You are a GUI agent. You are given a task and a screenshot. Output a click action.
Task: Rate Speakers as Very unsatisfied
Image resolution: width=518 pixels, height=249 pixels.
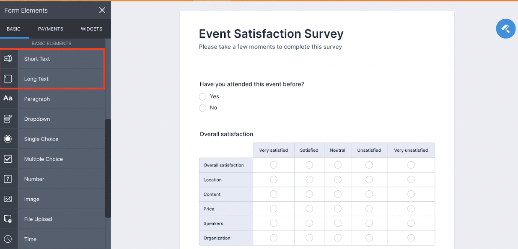point(411,223)
